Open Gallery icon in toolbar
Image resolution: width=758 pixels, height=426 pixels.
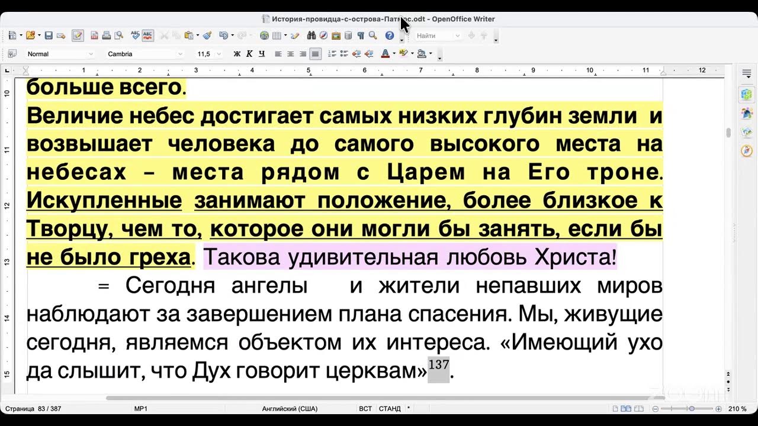click(336, 35)
